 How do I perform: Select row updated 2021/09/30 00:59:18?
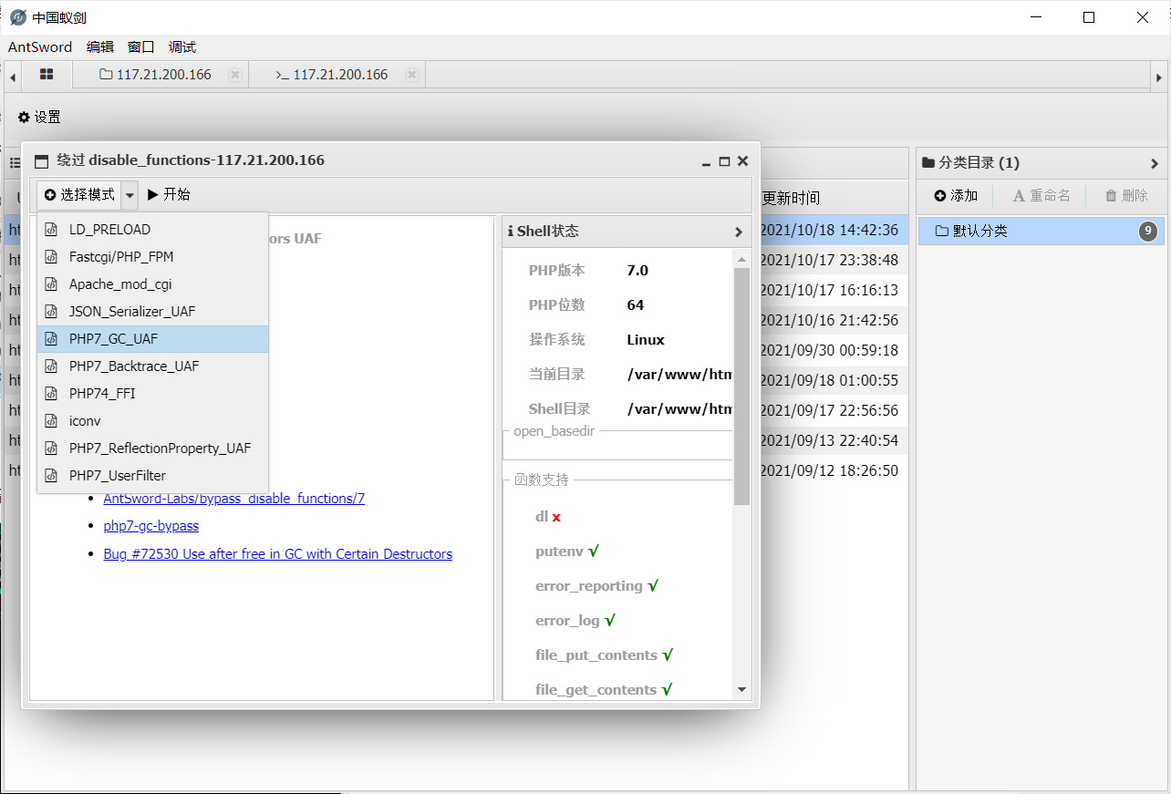pyautogui.click(x=830, y=351)
